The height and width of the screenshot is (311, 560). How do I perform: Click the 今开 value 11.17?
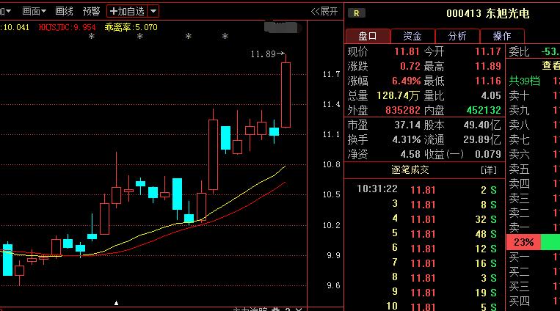coord(488,52)
